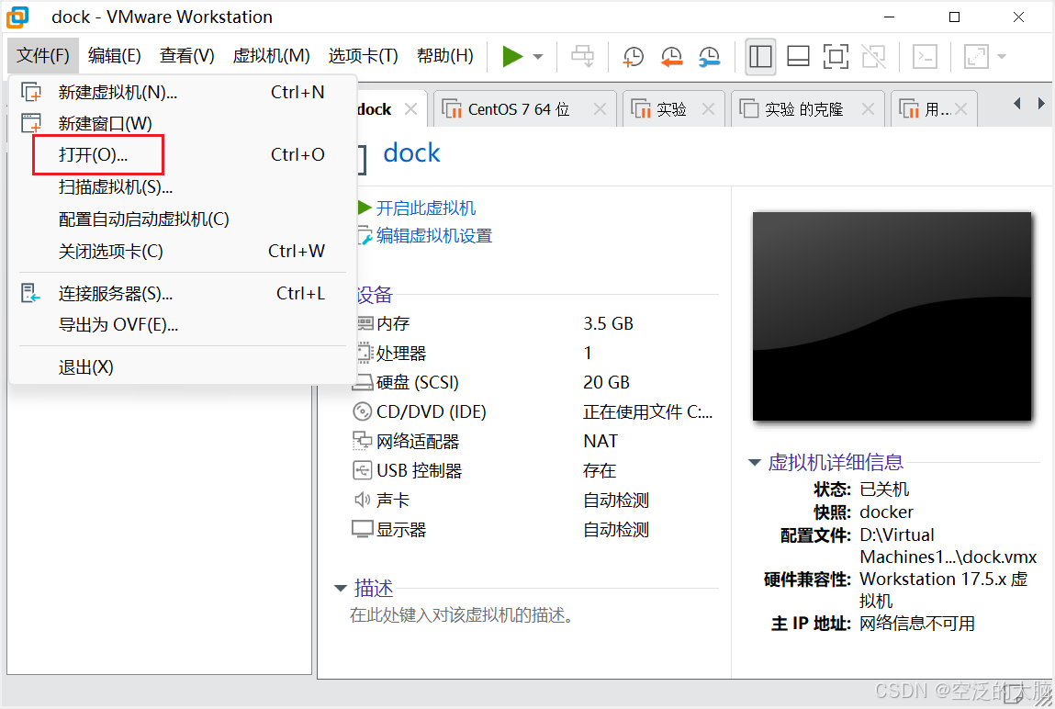Select the CD/DVD (IDE) device row
The width and height of the screenshot is (1055, 709).
pyautogui.click(x=535, y=411)
